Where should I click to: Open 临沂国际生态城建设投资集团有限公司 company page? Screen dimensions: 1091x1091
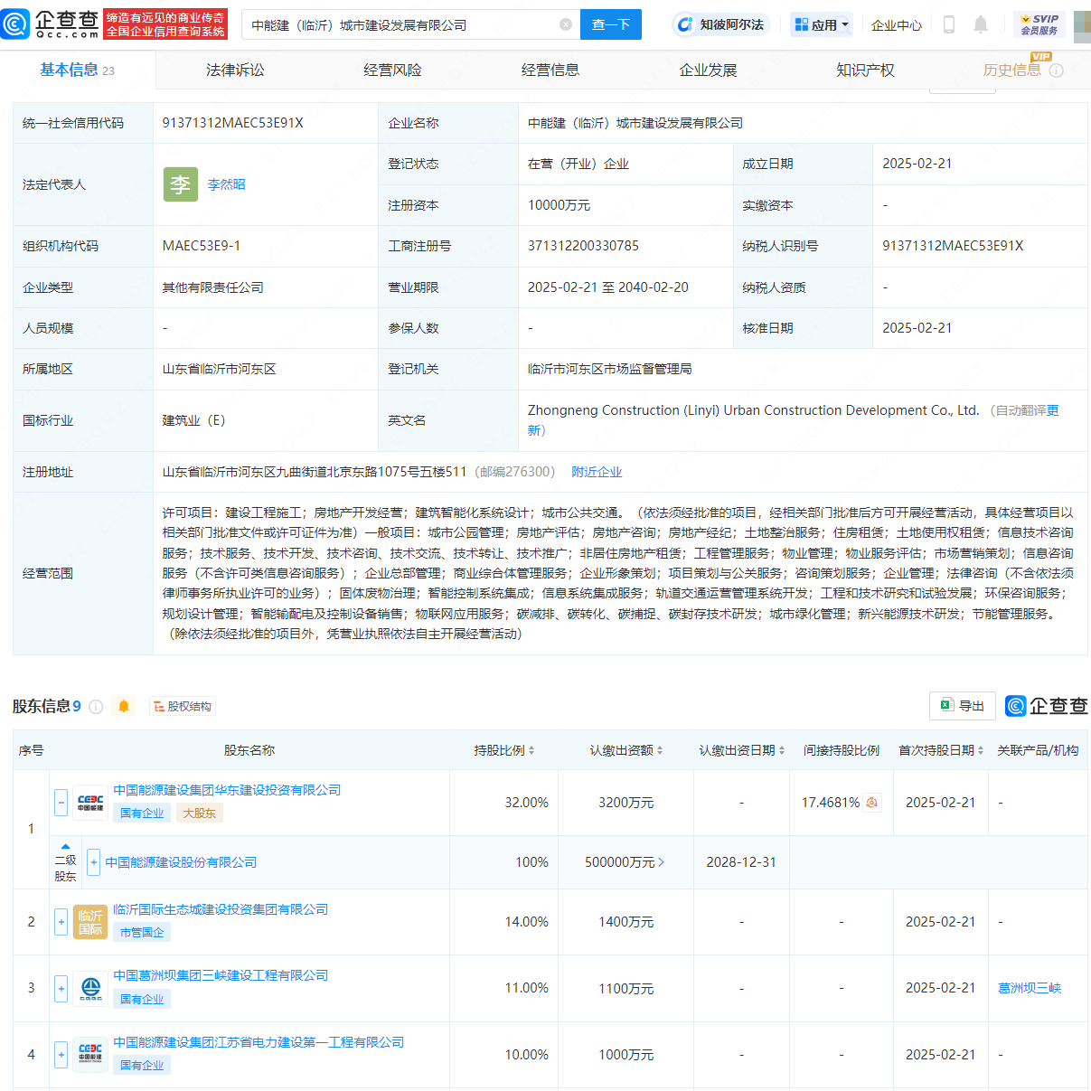tap(221, 909)
